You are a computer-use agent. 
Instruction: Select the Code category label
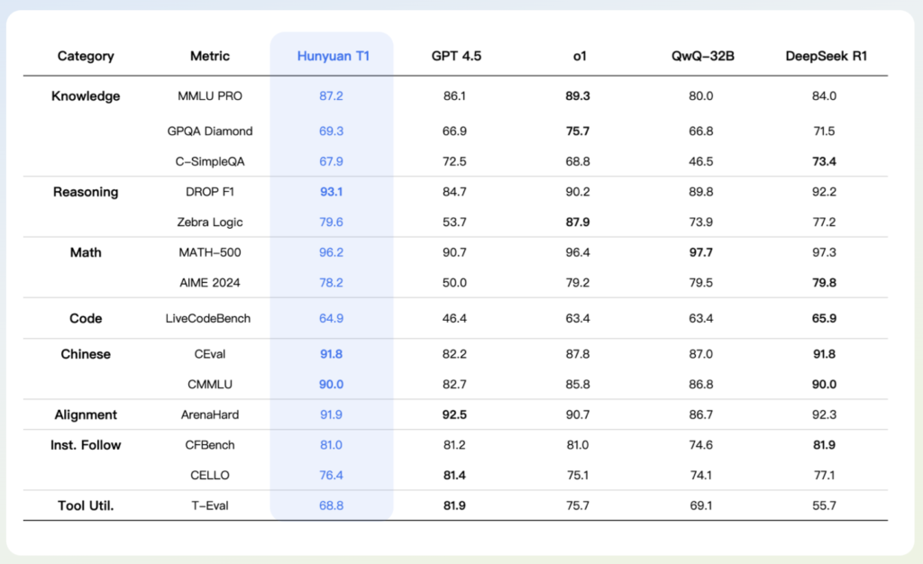86,318
